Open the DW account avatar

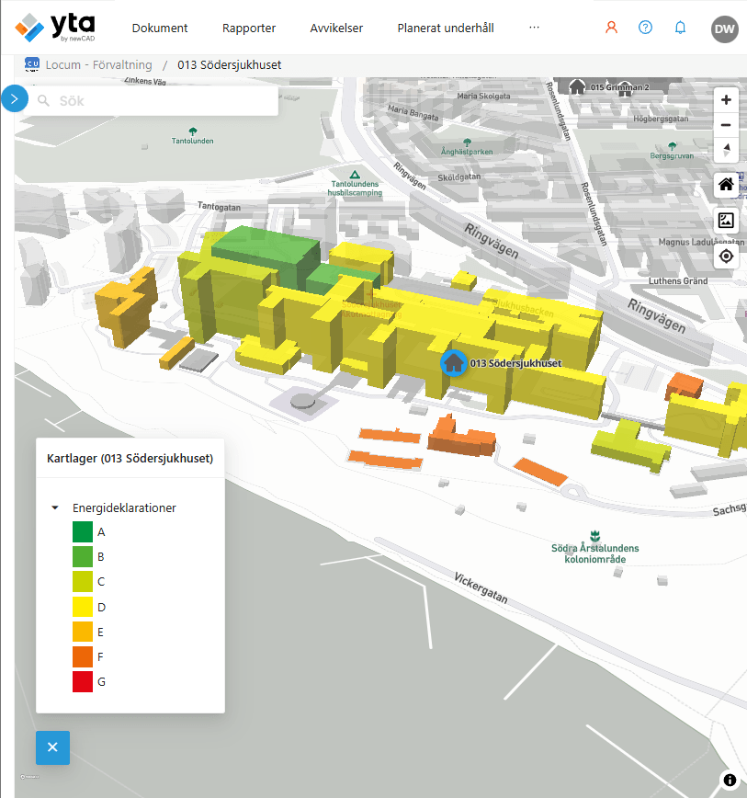coord(725,29)
